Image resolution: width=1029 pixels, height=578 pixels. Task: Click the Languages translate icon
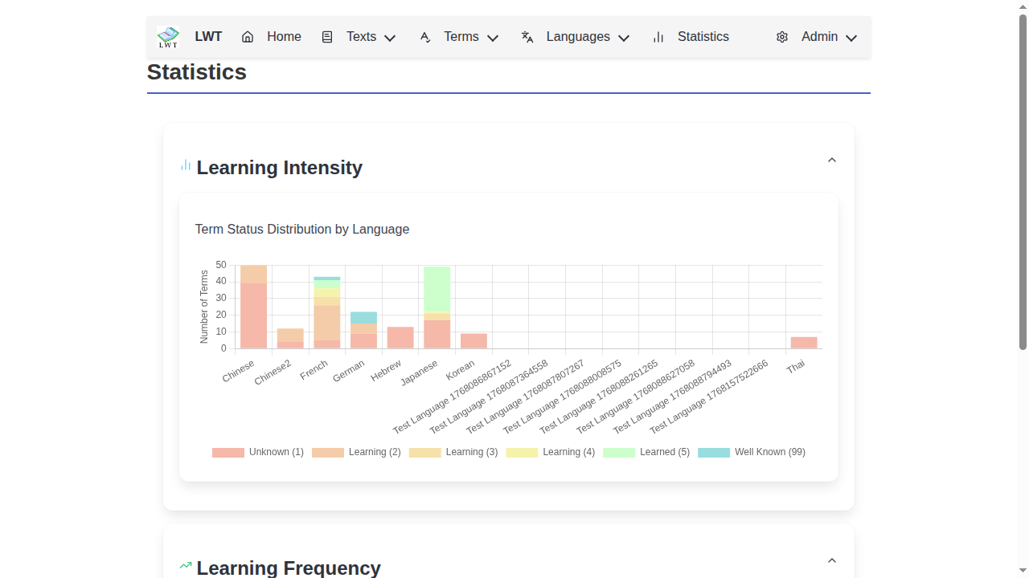[x=527, y=37]
